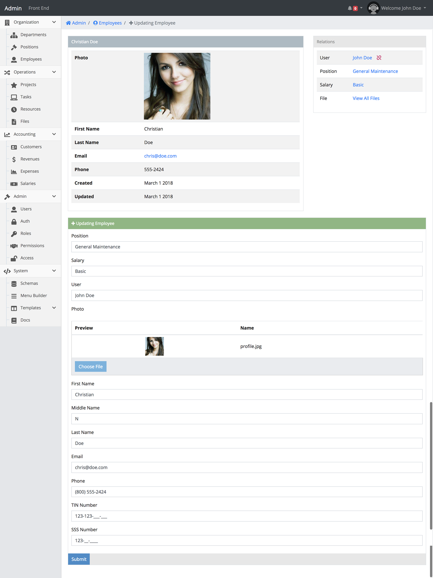This screenshot has width=433, height=578.
Task: Collapse the Organization sidebar section
Action: [54, 22]
